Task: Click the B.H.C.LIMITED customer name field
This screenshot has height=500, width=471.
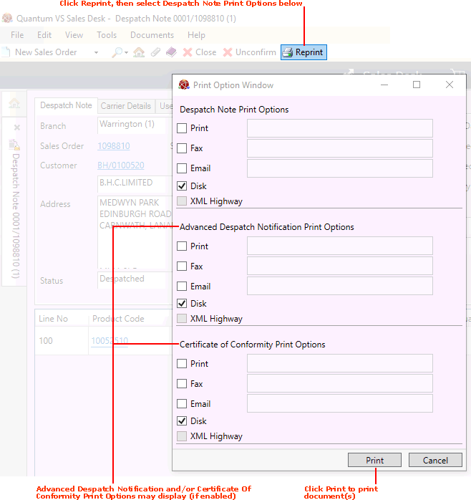Action: pyautogui.click(x=135, y=184)
